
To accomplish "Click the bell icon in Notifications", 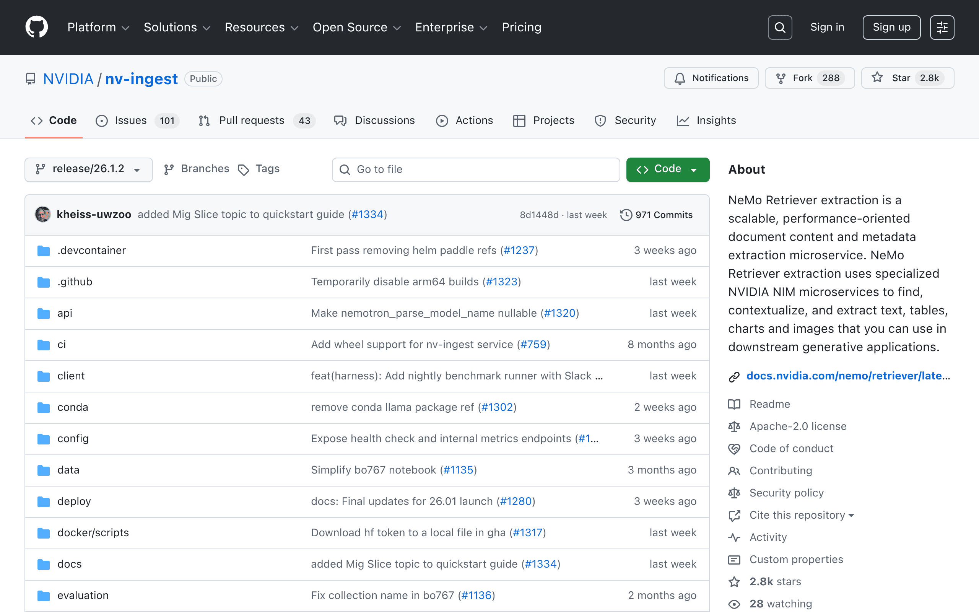I will click(680, 78).
